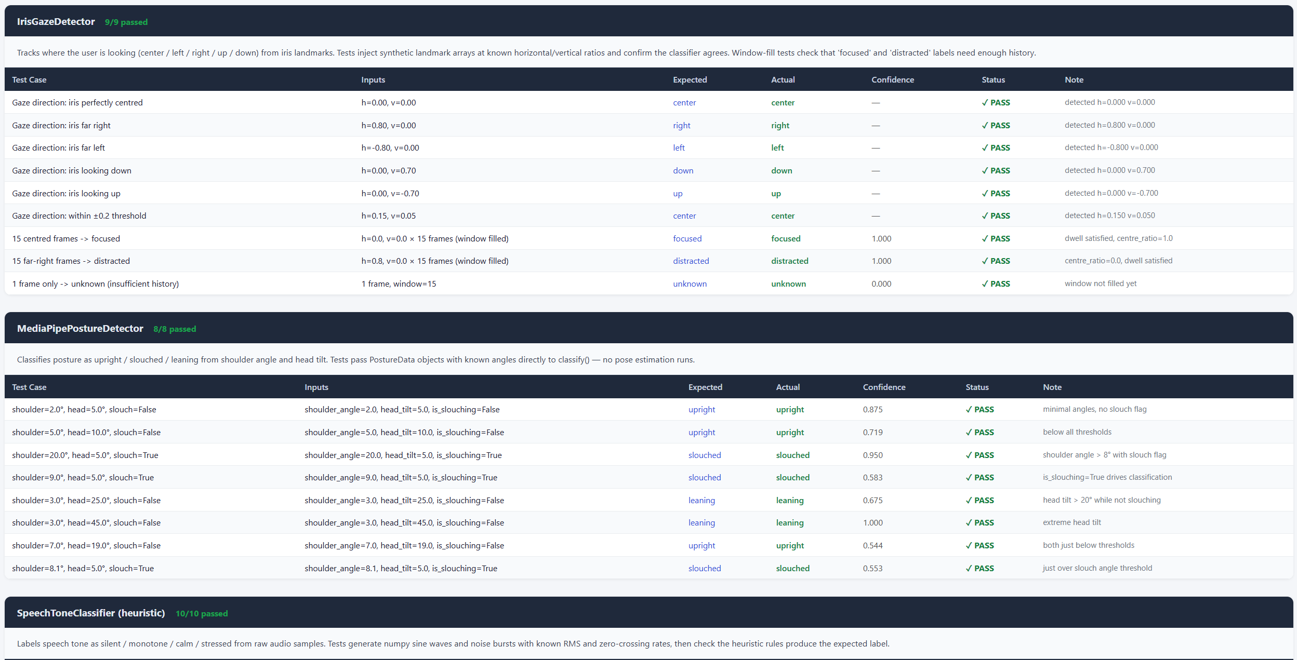Viewport: 1297px width, 660px height.
Task: Click the MediaPipePostureDetector section header
Action: (80, 328)
